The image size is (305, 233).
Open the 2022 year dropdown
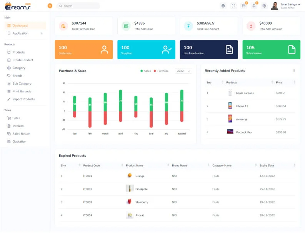click(183, 71)
